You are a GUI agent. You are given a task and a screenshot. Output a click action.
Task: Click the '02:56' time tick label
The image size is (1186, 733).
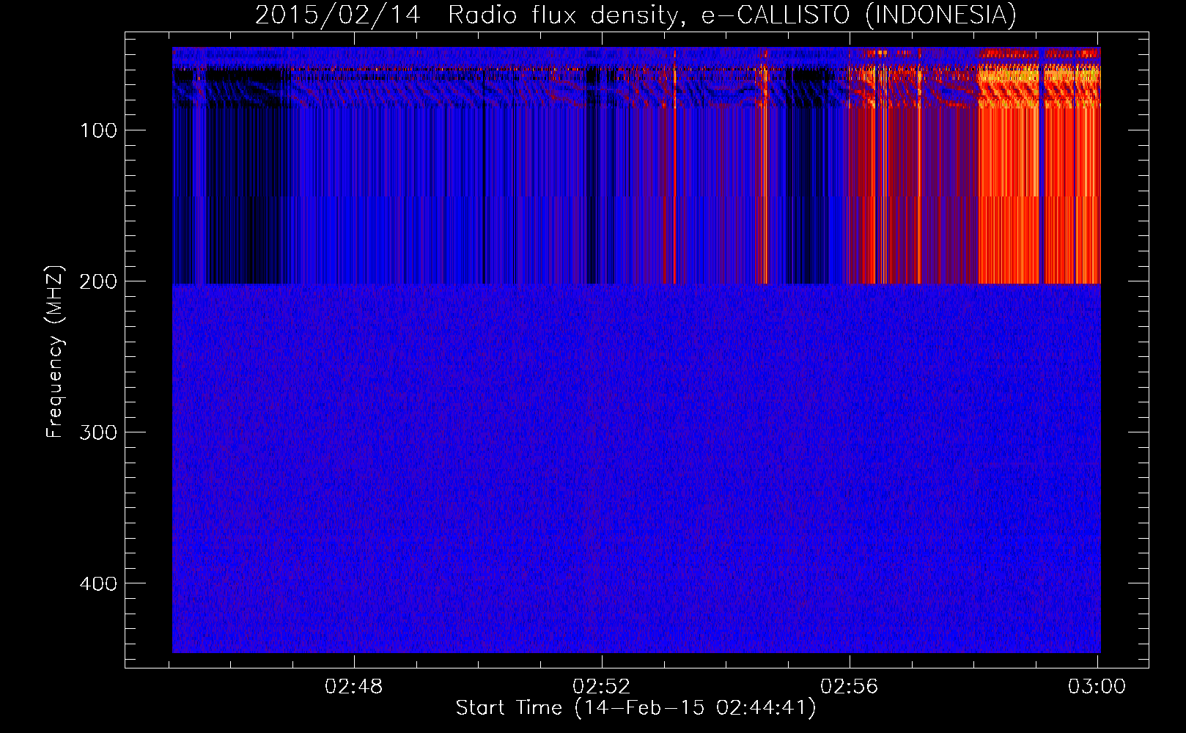850,687
